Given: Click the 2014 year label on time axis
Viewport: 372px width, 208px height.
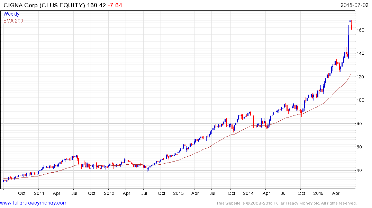Looking at the screenshot, I should 248,193.
